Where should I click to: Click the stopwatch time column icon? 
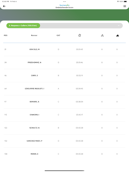(x=80, y=35)
